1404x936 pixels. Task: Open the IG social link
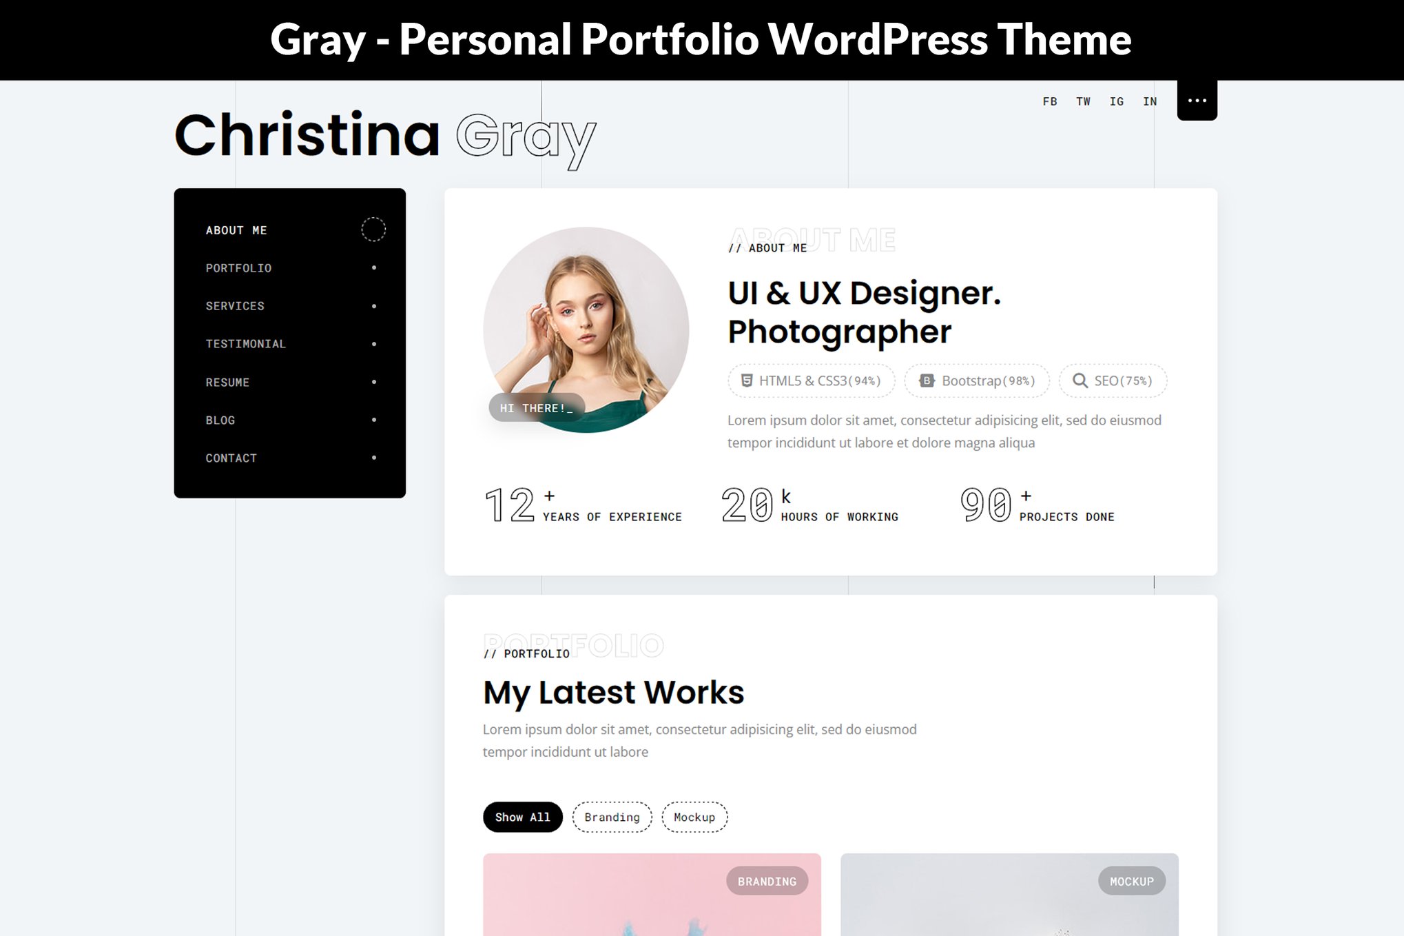[x=1116, y=102]
